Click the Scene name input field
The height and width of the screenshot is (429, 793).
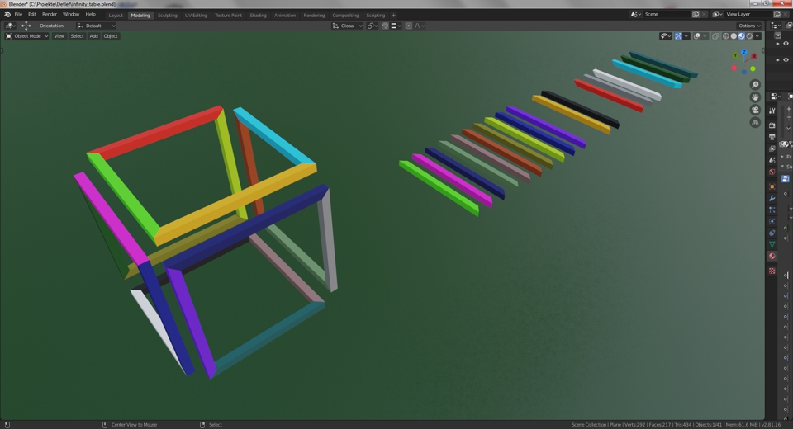click(666, 14)
